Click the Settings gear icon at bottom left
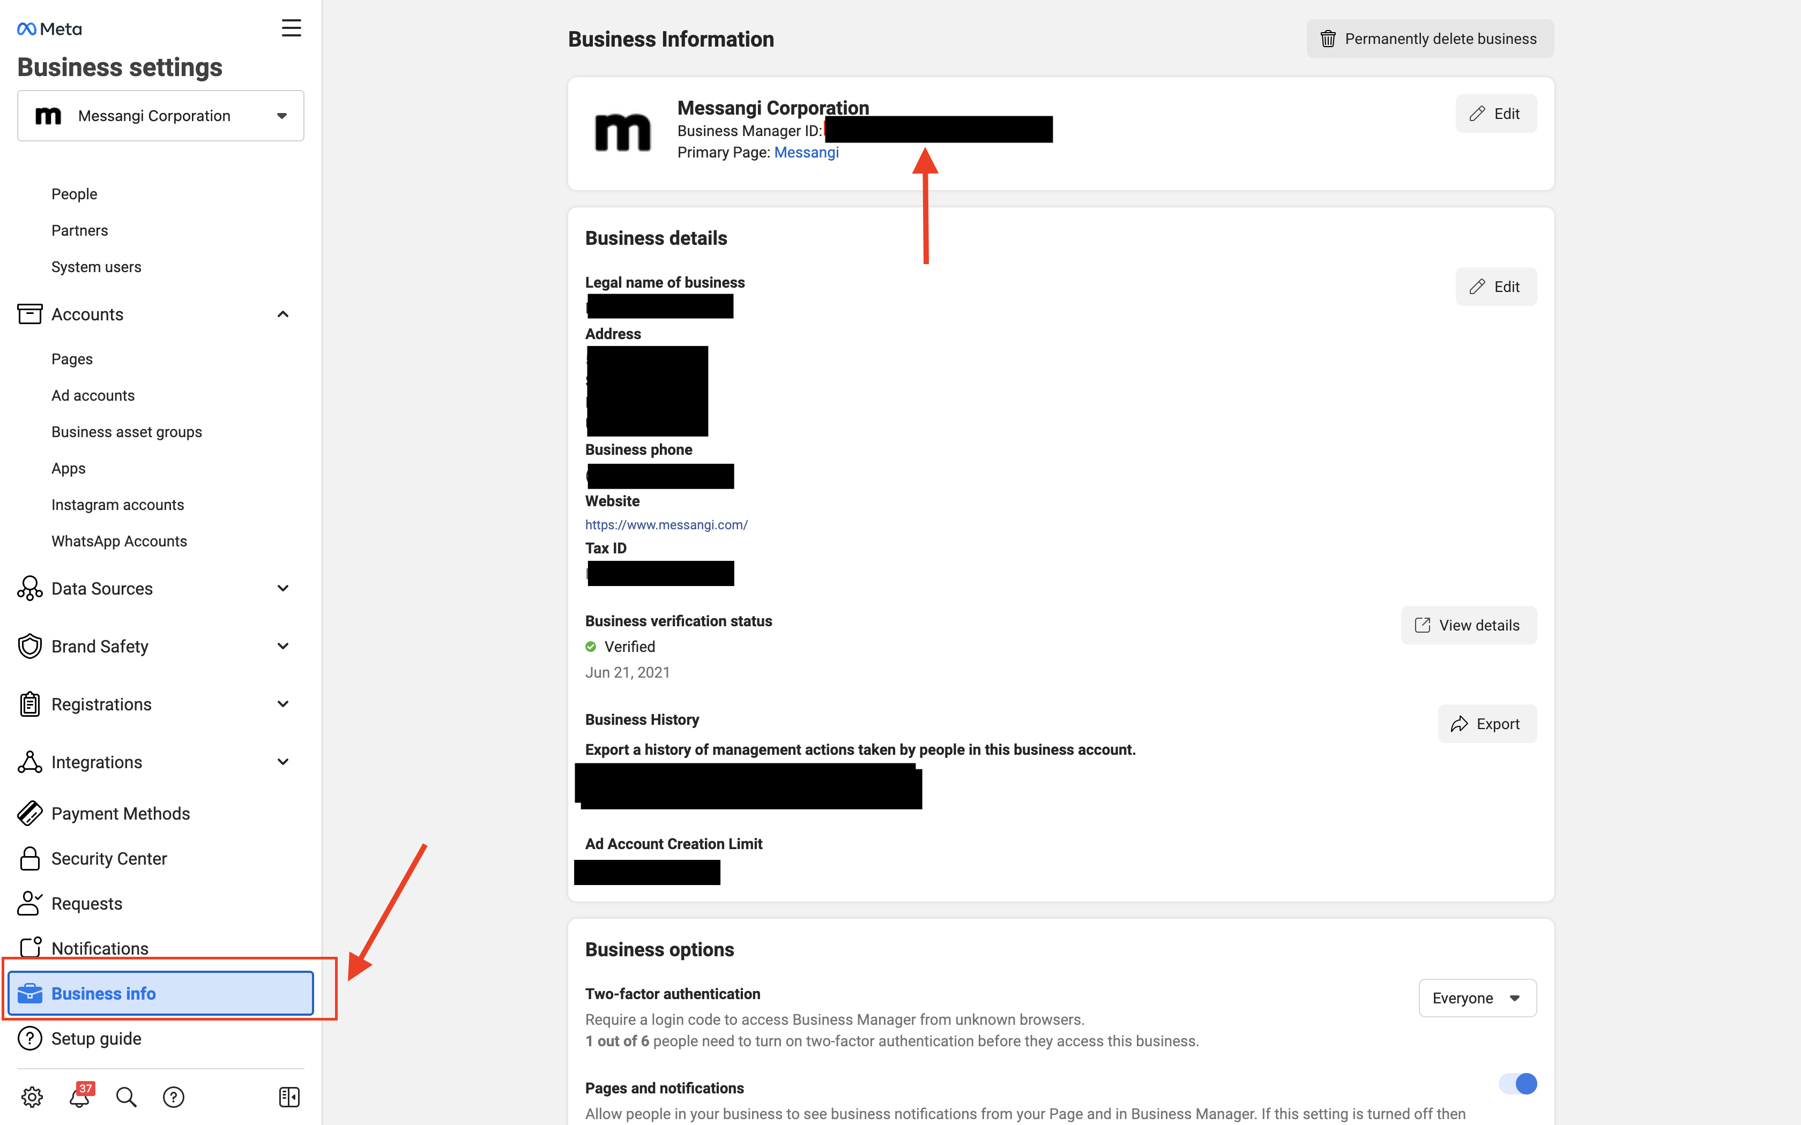Image resolution: width=1801 pixels, height=1125 pixels. pos(31,1097)
